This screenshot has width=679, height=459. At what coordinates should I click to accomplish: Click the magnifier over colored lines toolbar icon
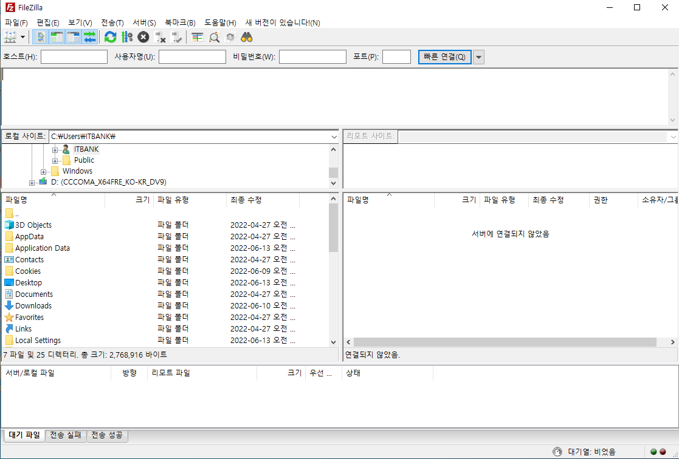(x=214, y=37)
